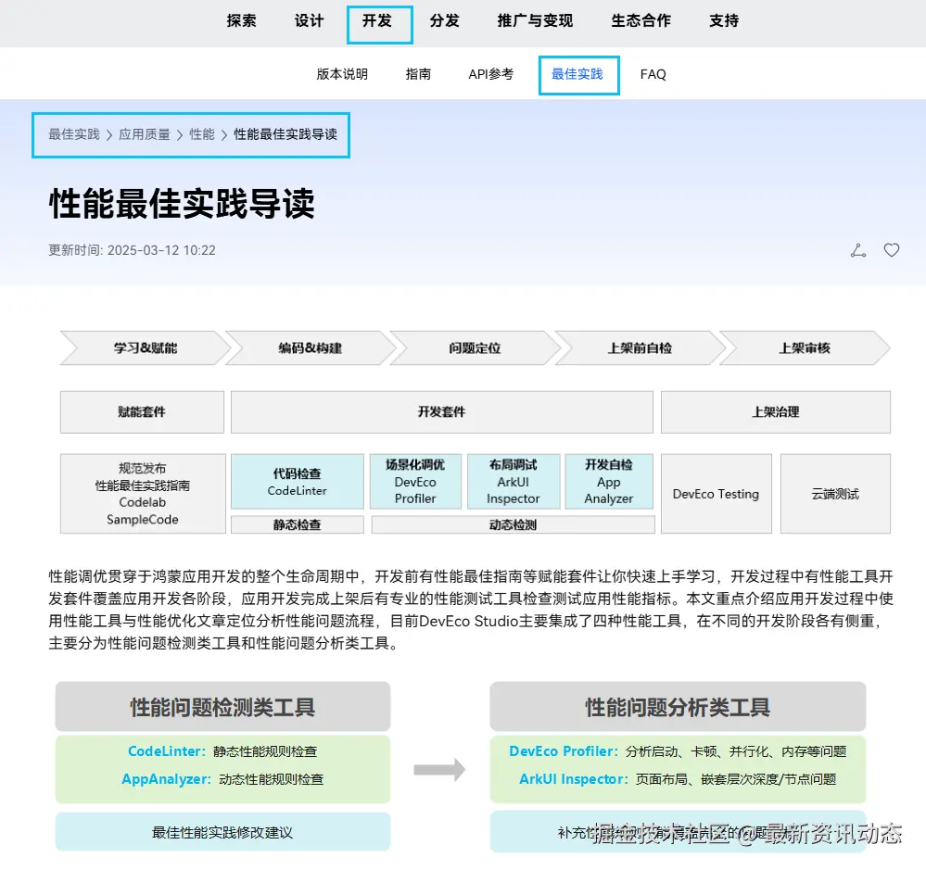Image resolution: width=926 pixels, height=870 pixels.
Task: Click the 云端测试 box
Action: pyautogui.click(x=834, y=493)
